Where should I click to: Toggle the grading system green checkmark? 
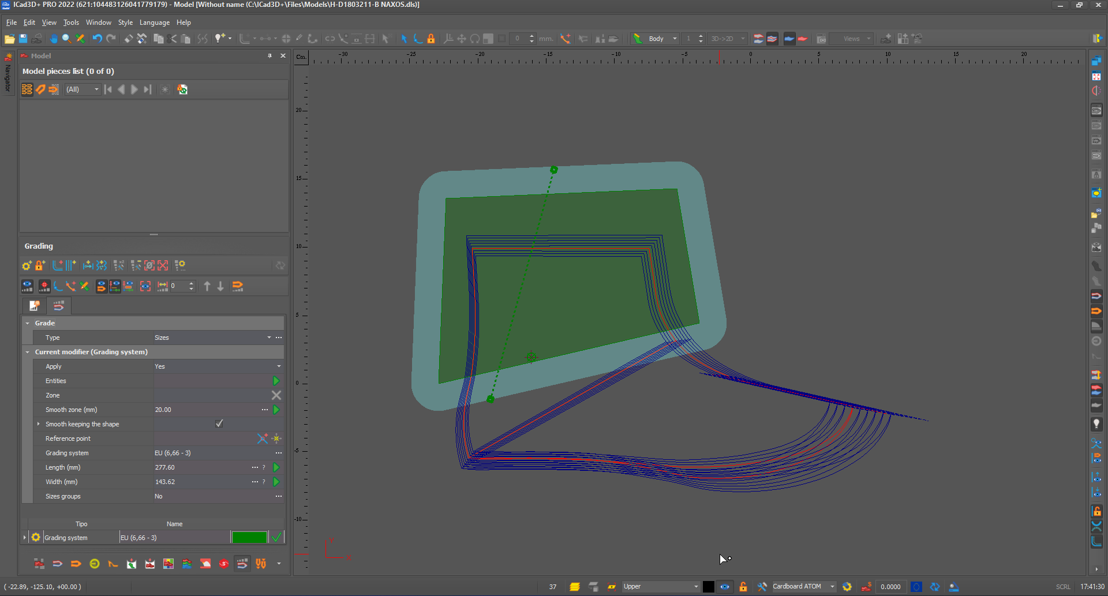[x=277, y=538]
